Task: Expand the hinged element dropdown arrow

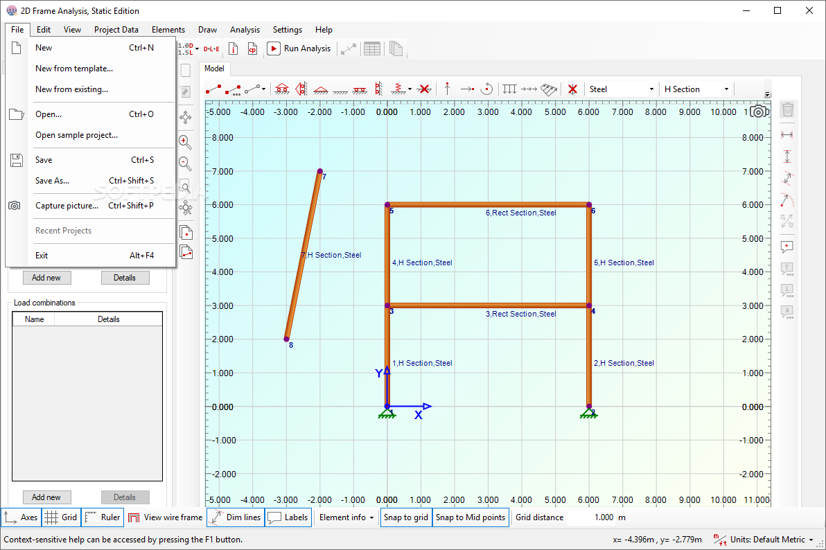Action: point(263,89)
